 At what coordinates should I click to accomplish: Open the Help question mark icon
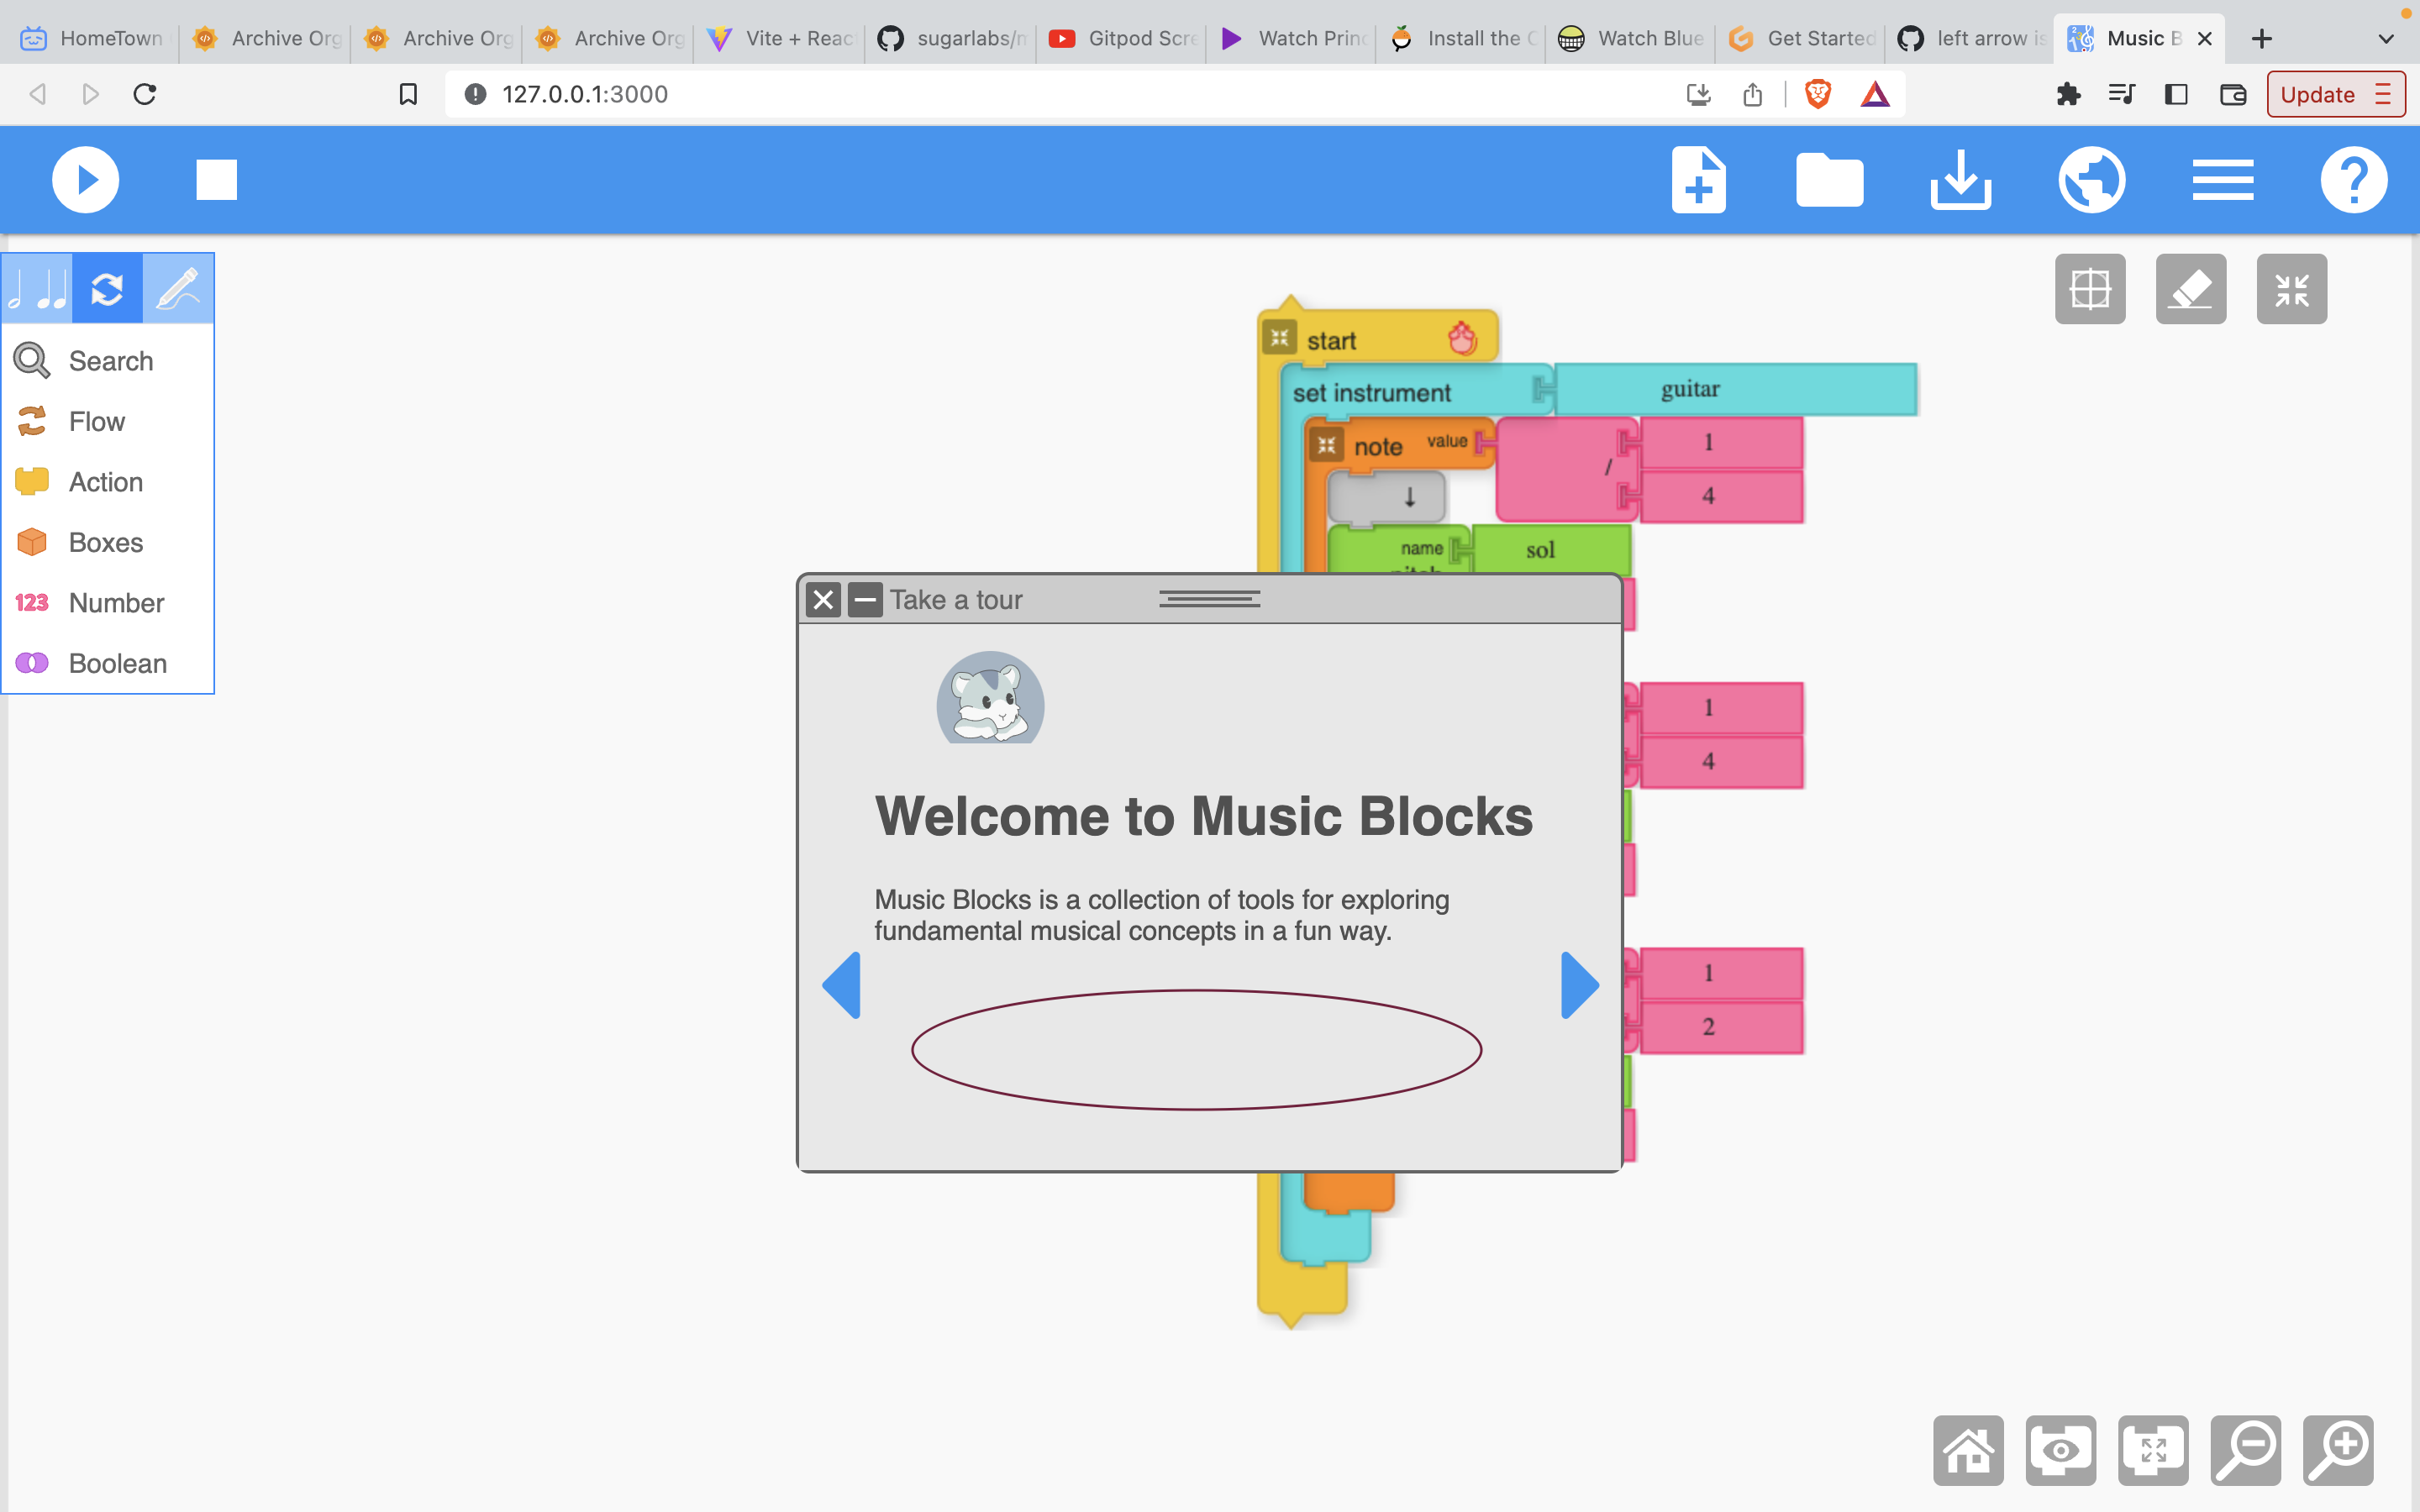coord(2352,180)
